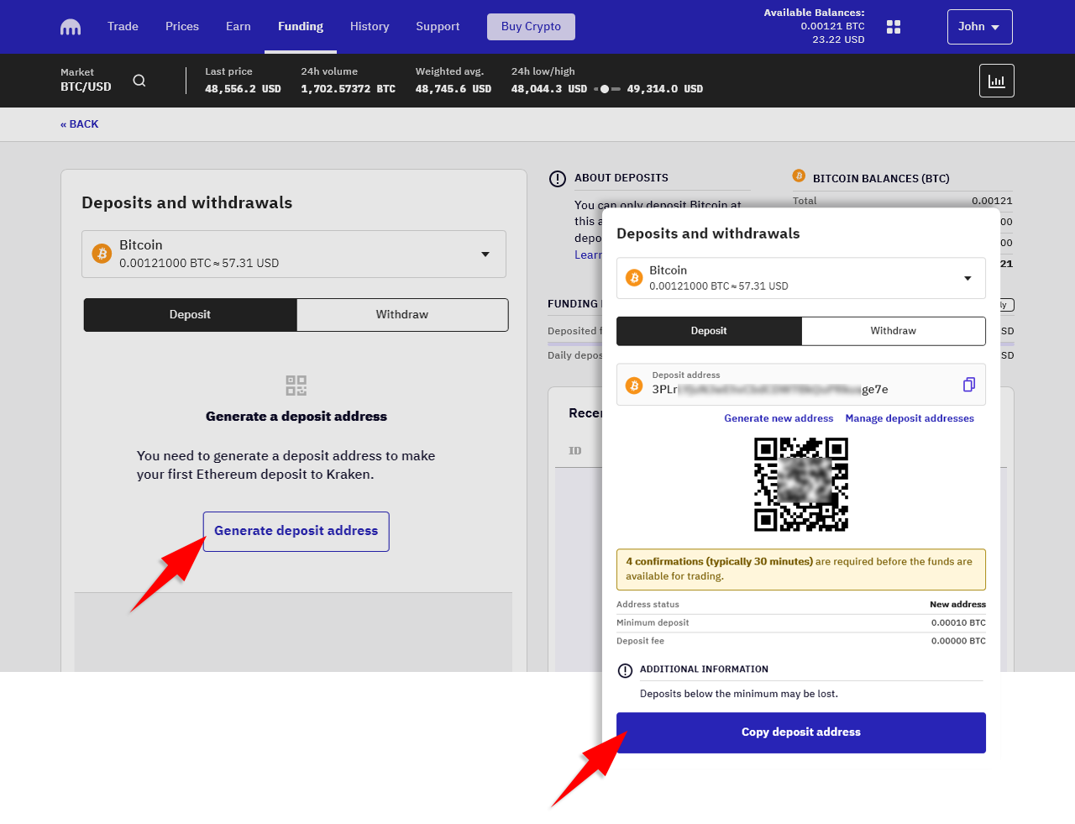Open the Support page
The image size is (1075, 824).
(438, 26)
